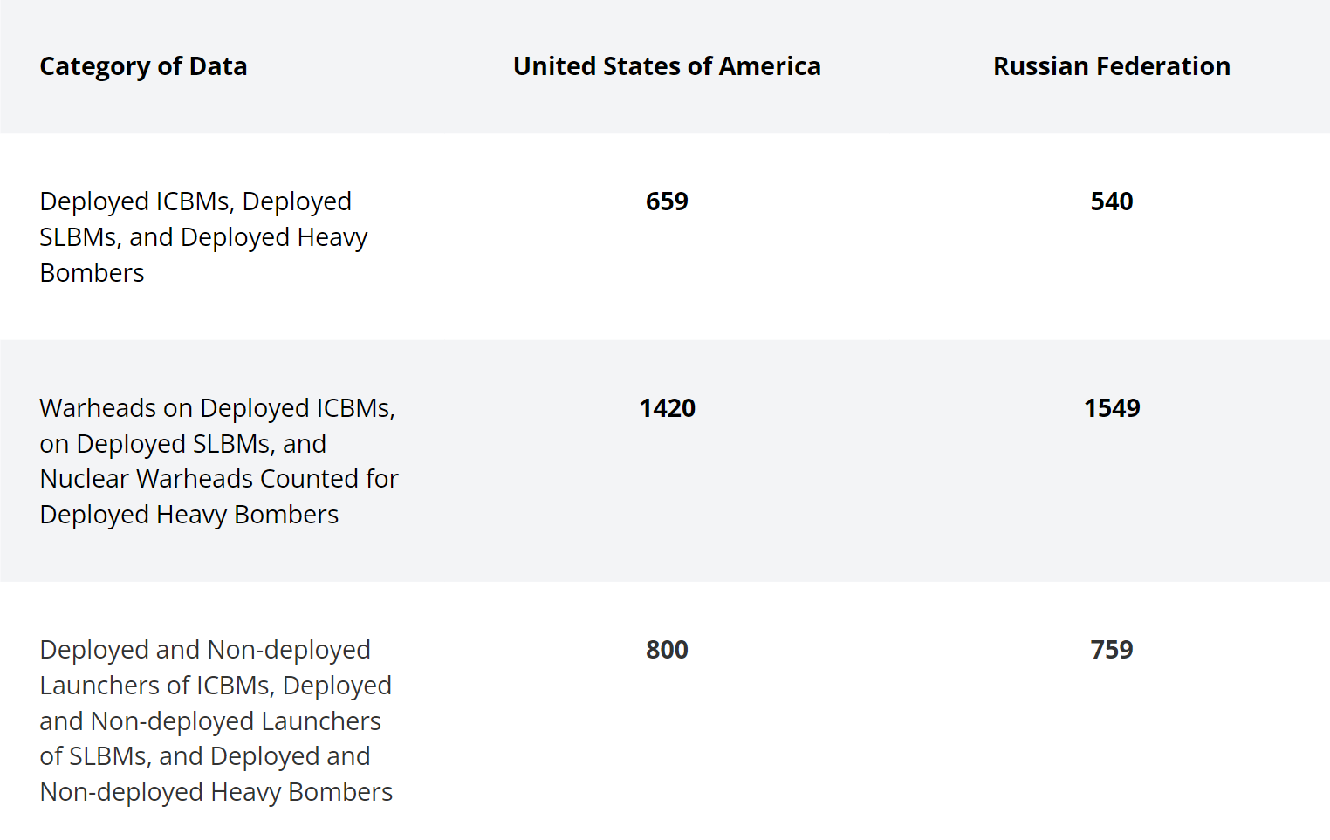Screen dimensions: 1330x840
Task: Select the 'Launchers of ICBMs, Deployed' line
Action: (216, 686)
